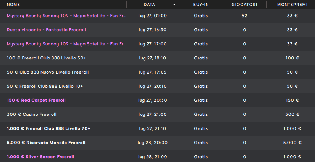Image resolution: width=315 pixels, height=162 pixels.
Task: Sort by MONTEPREMI column header
Action: [x=292, y=5]
